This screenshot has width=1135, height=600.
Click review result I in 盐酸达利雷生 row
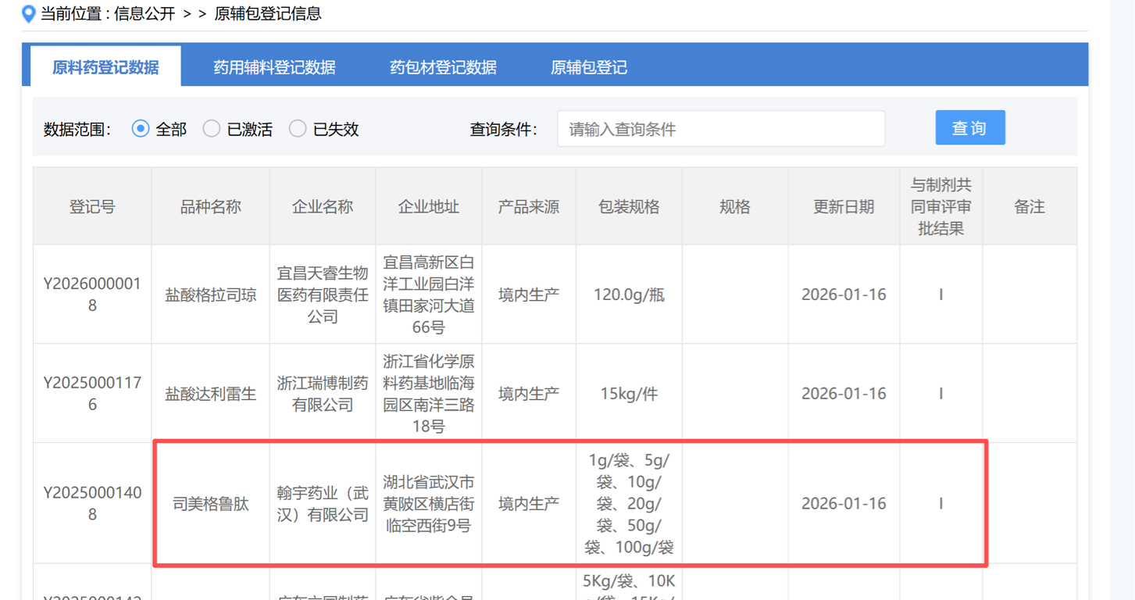tap(941, 395)
